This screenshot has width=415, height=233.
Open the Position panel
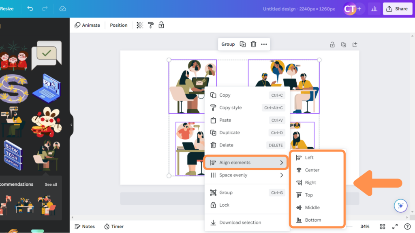tap(119, 25)
